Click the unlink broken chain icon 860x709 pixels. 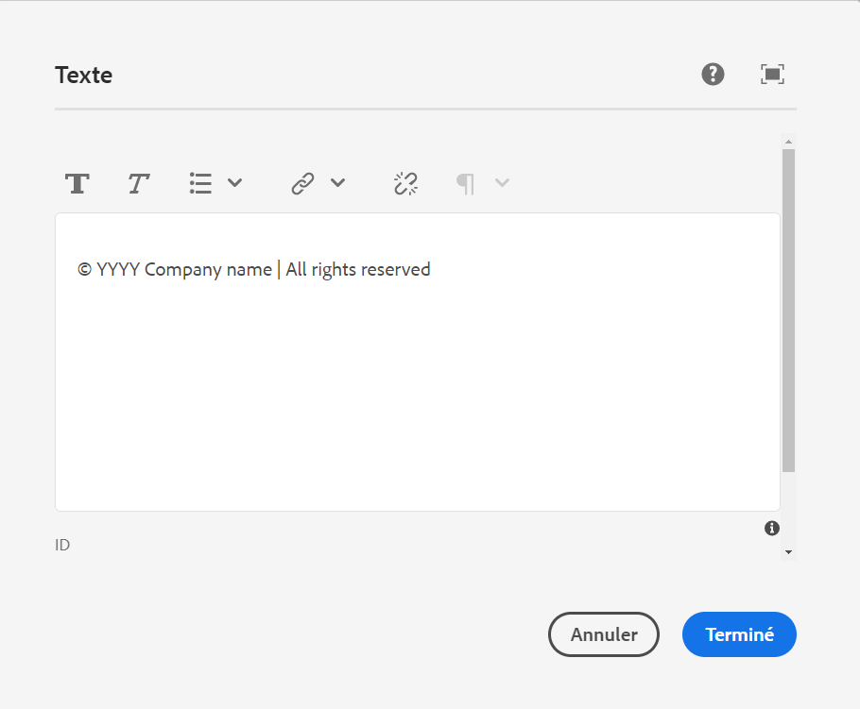point(405,183)
